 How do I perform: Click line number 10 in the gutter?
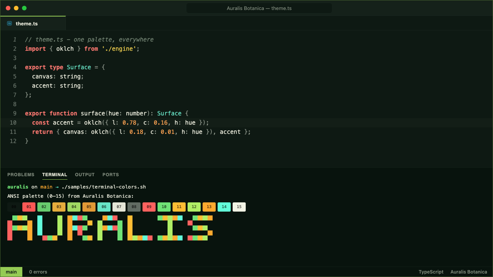[x=13, y=123]
